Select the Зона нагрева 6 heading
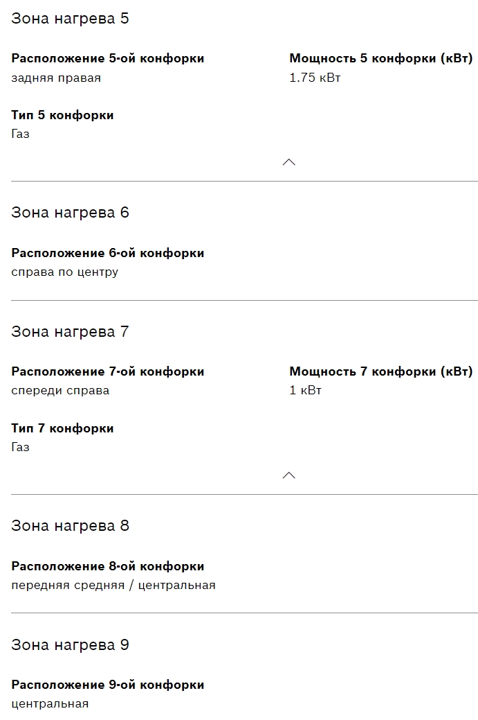The height and width of the screenshot is (720, 478). (70, 213)
